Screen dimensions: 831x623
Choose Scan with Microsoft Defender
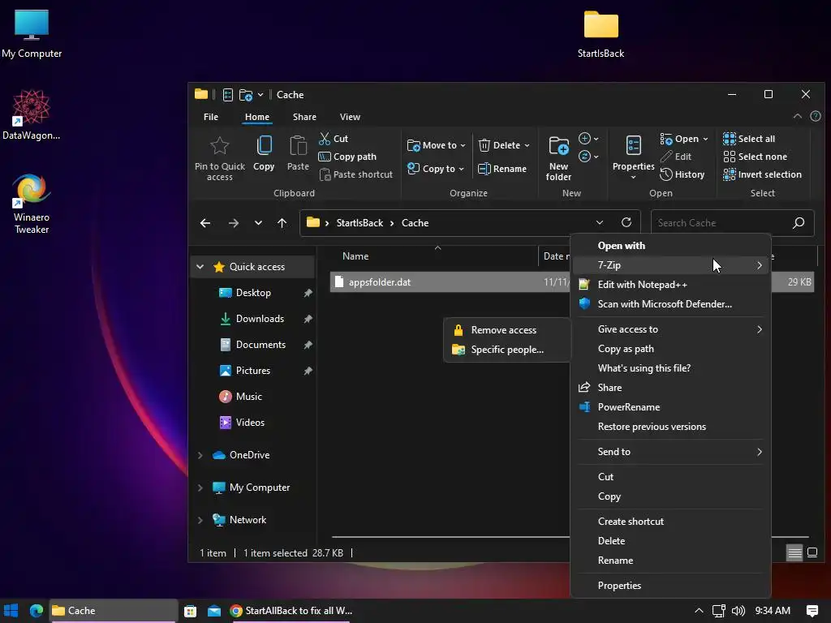point(670,304)
